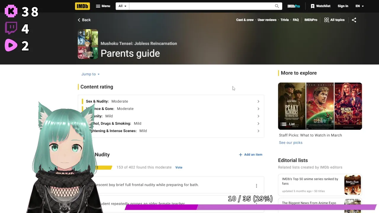Open the Attack on Titan list thumbnail

pyautogui.click(x=352, y=185)
